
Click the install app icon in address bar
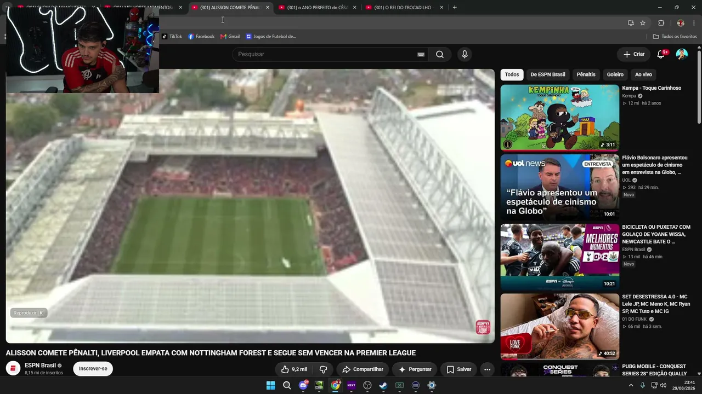pos(631,23)
